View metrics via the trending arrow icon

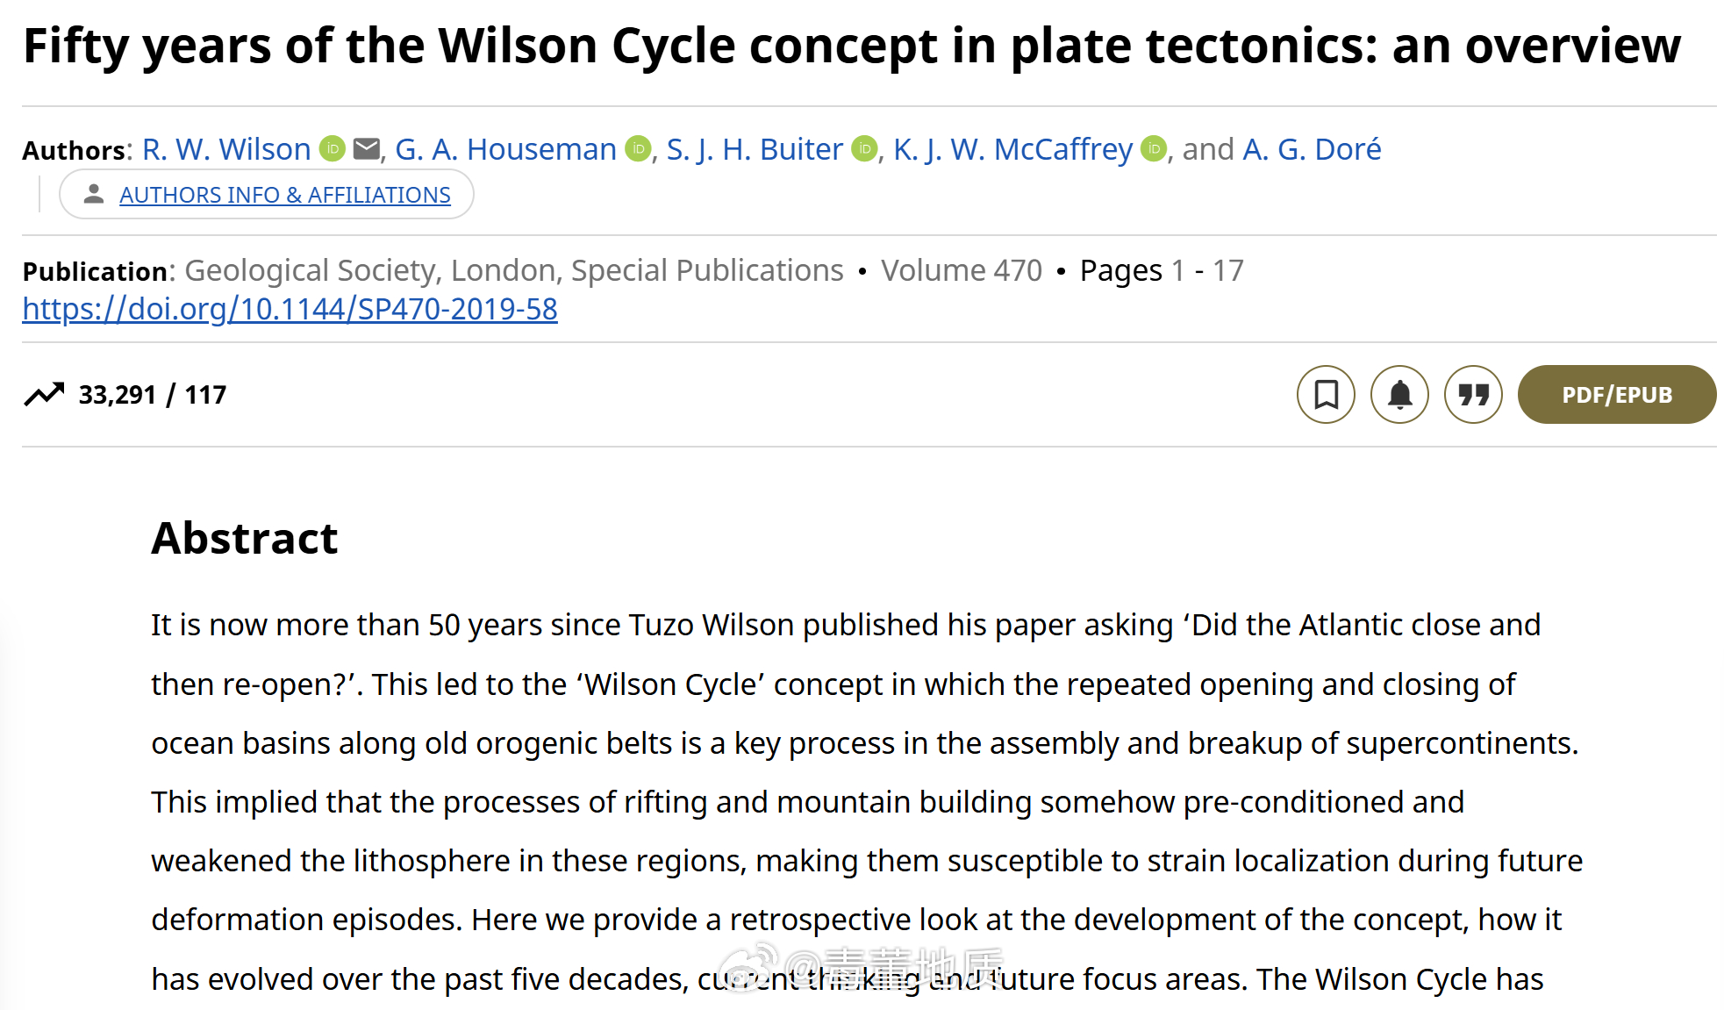(x=44, y=395)
